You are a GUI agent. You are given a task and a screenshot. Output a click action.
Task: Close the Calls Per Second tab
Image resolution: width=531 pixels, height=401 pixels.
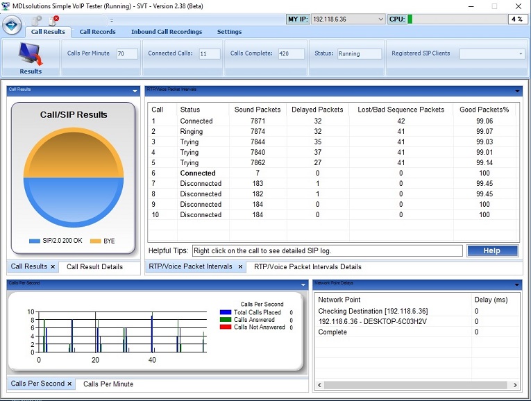click(x=69, y=384)
